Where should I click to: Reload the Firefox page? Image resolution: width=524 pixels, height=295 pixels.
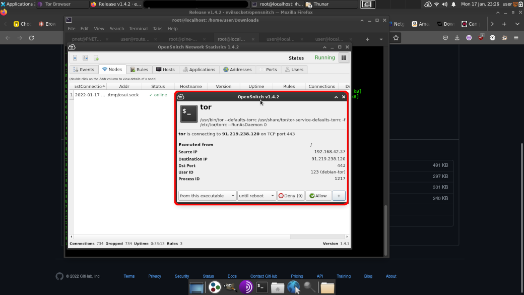pos(31,38)
